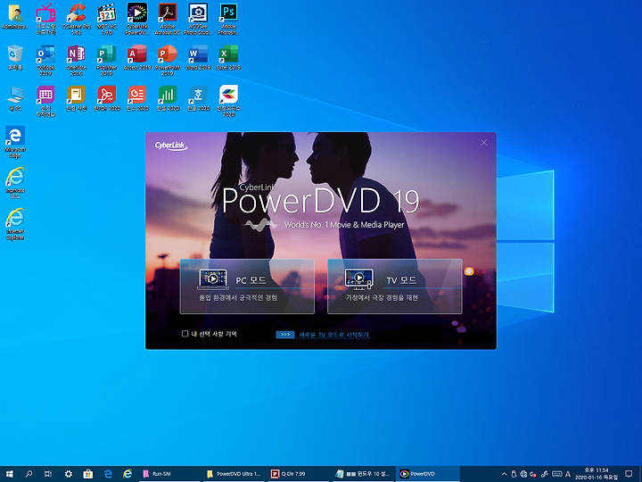Click the taskbar search magnifier icon
Viewport: 642px width, 482px height.
point(29,474)
